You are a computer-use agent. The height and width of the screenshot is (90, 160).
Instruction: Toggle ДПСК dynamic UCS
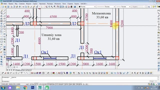pyautogui.click(x=66, y=84)
